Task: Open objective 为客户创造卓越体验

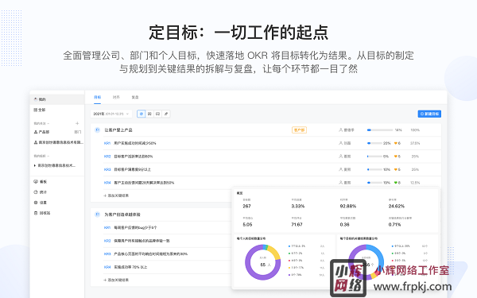Action: pos(122,215)
